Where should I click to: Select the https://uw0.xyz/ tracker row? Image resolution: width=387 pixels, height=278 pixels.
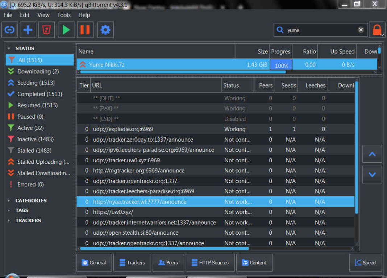[216, 212]
